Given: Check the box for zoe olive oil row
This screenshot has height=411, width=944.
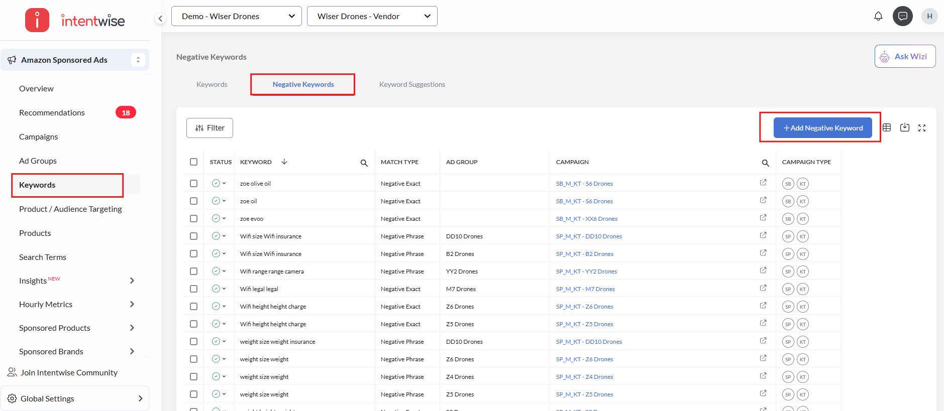Looking at the screenshot, I should [193, 183].
